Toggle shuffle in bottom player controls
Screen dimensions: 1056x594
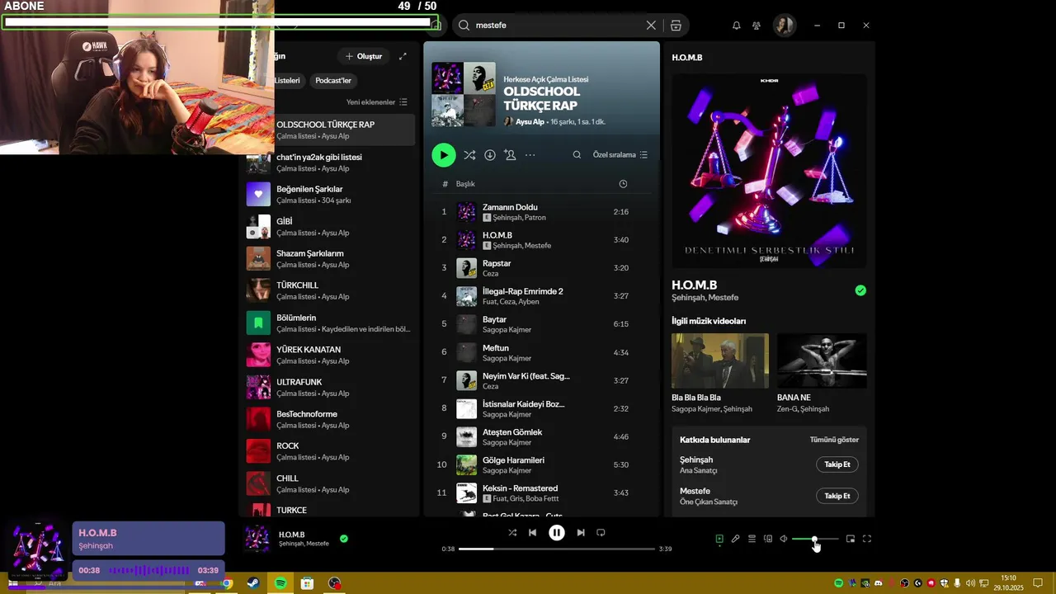pyautogui.click(x=512, y=533)
